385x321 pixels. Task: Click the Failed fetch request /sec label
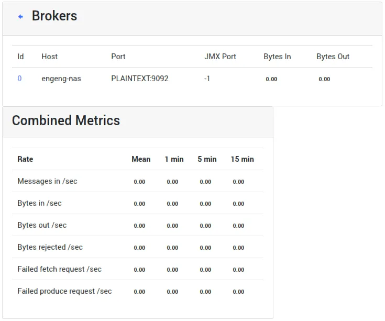pyautogui.click(x=59, y=269)
